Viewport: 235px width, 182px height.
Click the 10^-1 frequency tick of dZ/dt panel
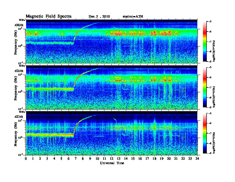[x=20, y=155]
